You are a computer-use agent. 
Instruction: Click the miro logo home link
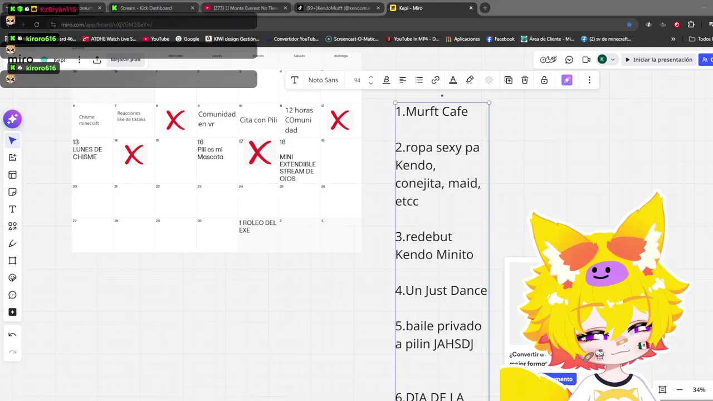(21, 60)
